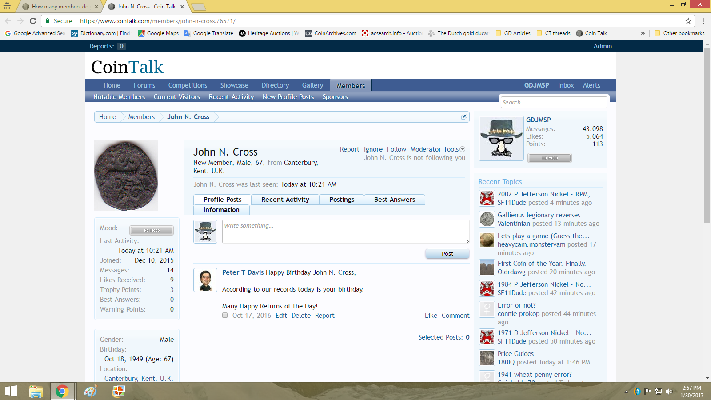
Task: Like Peter T Davis profile post
Action: (431, 316)
